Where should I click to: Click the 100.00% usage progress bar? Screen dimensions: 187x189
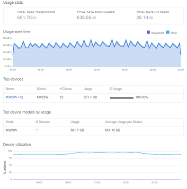122,98
